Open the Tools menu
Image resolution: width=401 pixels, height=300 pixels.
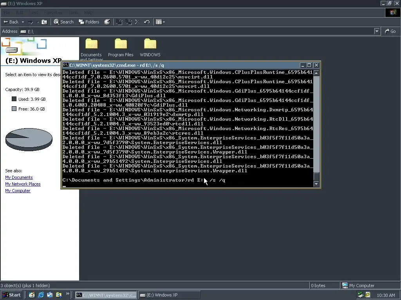pos(73,12)
